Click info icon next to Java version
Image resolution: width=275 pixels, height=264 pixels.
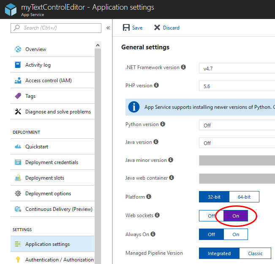[x=156, y=142]
